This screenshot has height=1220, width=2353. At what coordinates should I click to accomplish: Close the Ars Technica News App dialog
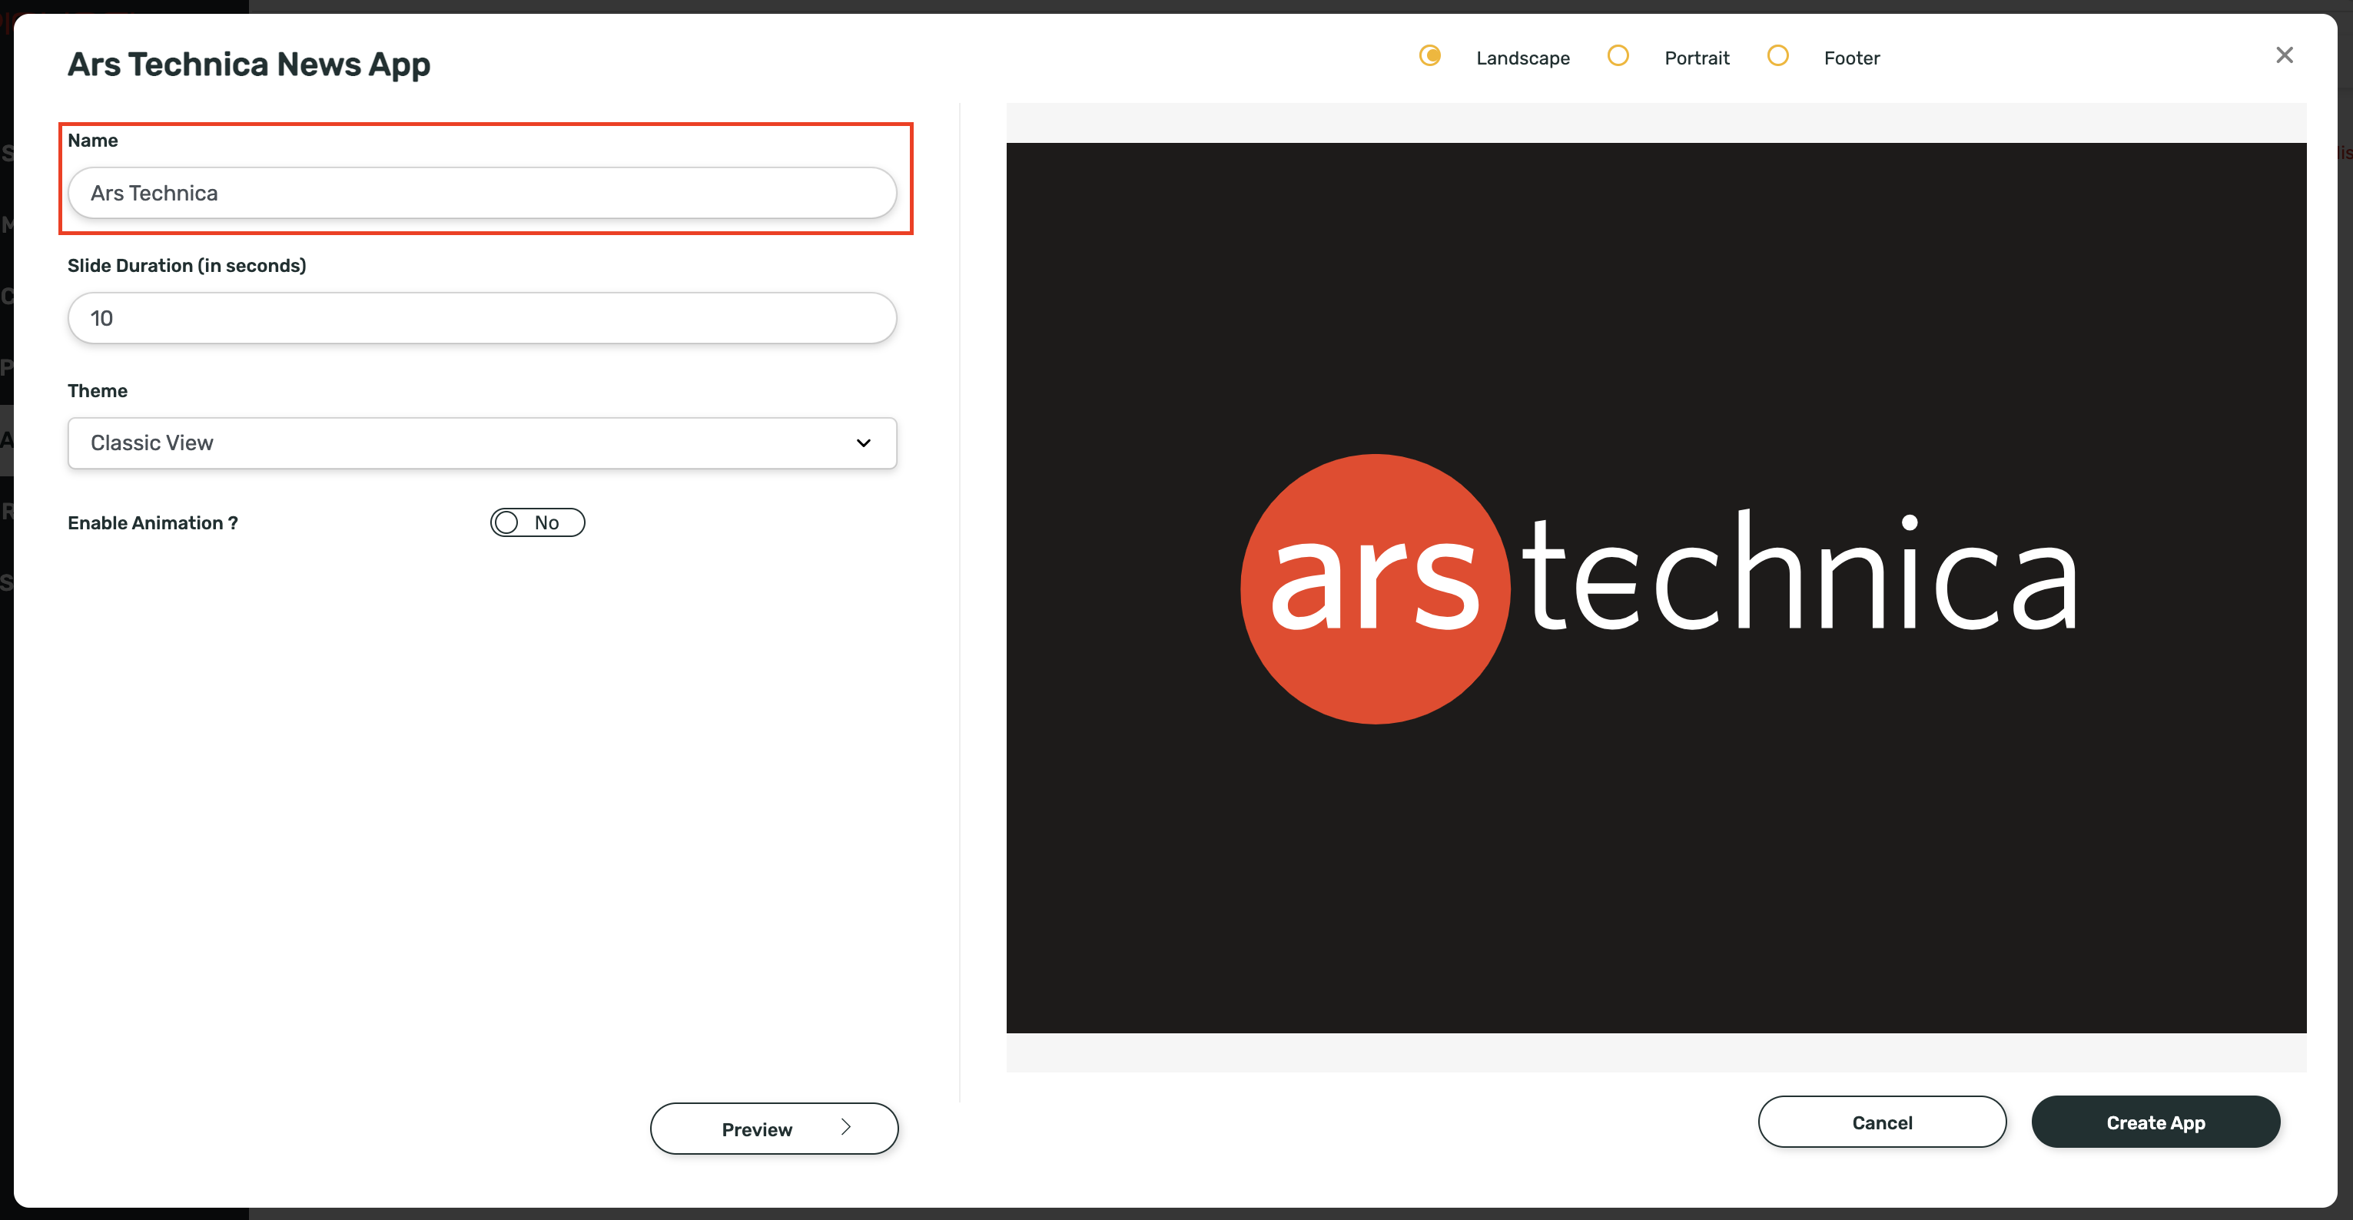point(2284,56)
